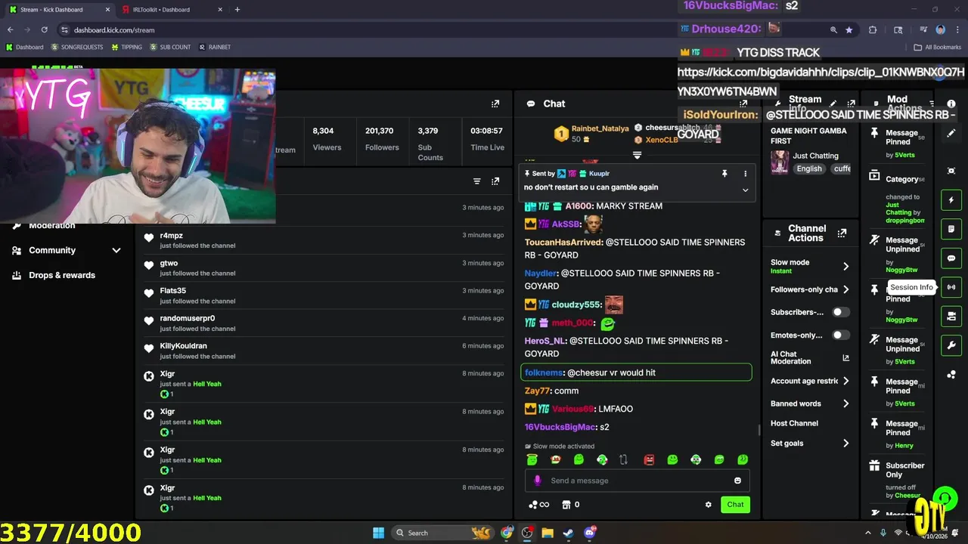Open All Bookmarks folder
Viewport: 968px width, 544px height.
pyautogui.click(x=938, y=47)
